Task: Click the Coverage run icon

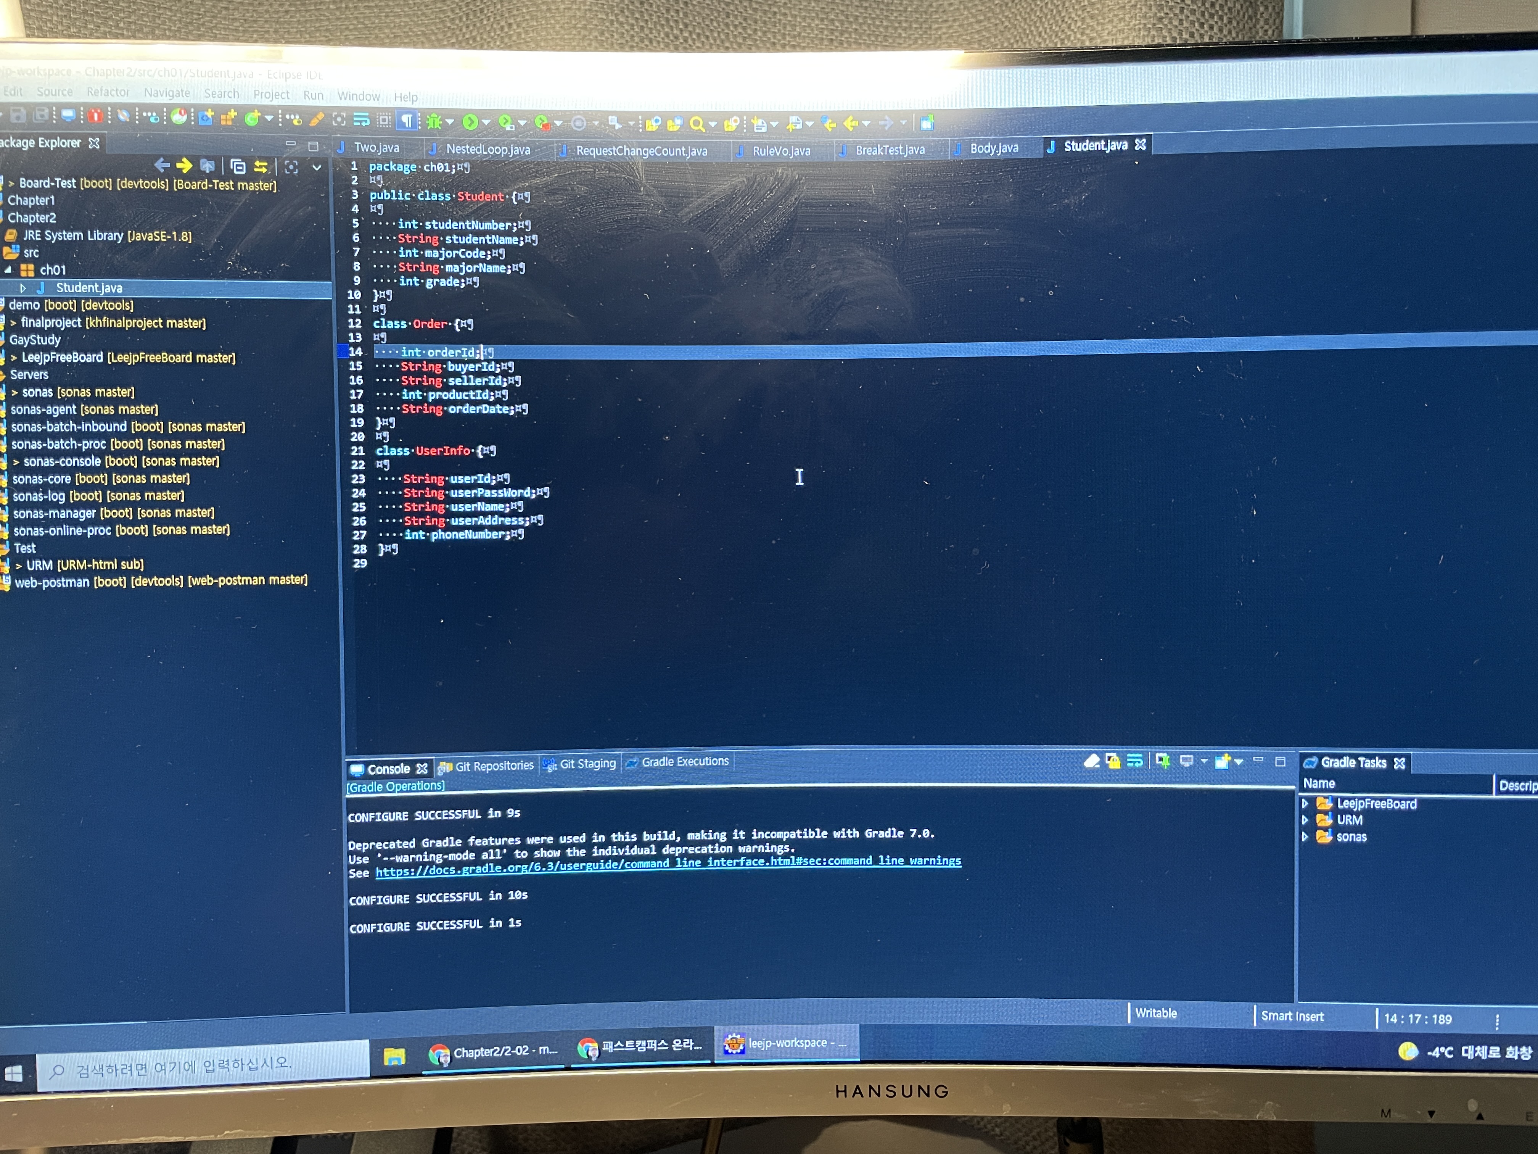Action: (507, 123)
